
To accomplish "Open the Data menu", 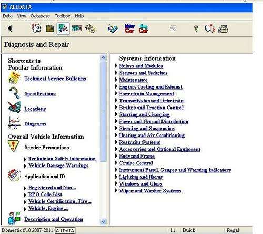I will tap(7, 16).
